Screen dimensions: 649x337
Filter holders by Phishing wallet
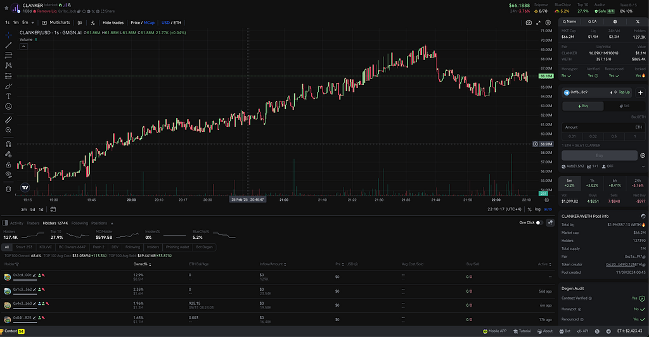(177, 247)
